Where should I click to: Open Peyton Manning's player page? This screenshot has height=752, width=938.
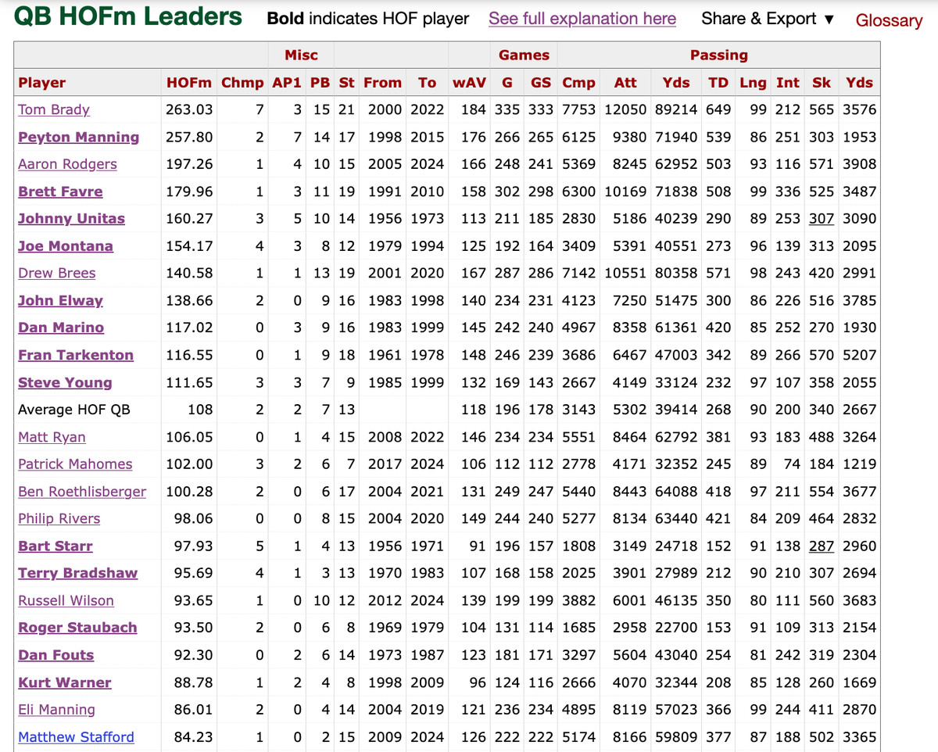pyautogui.click(x=78, y=138)
